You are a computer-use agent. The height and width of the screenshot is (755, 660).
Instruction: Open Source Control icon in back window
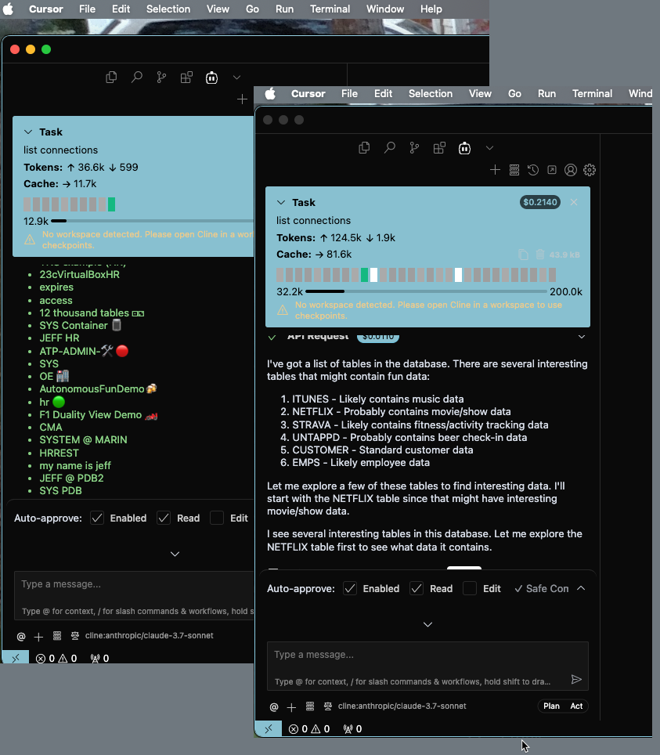(x=161, y=77)
